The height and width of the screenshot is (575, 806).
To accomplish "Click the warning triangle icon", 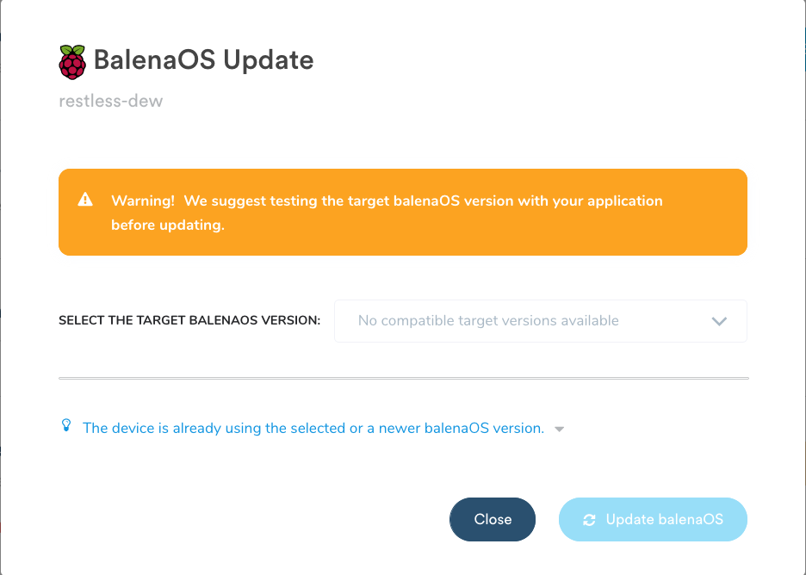I will [85, 199].
